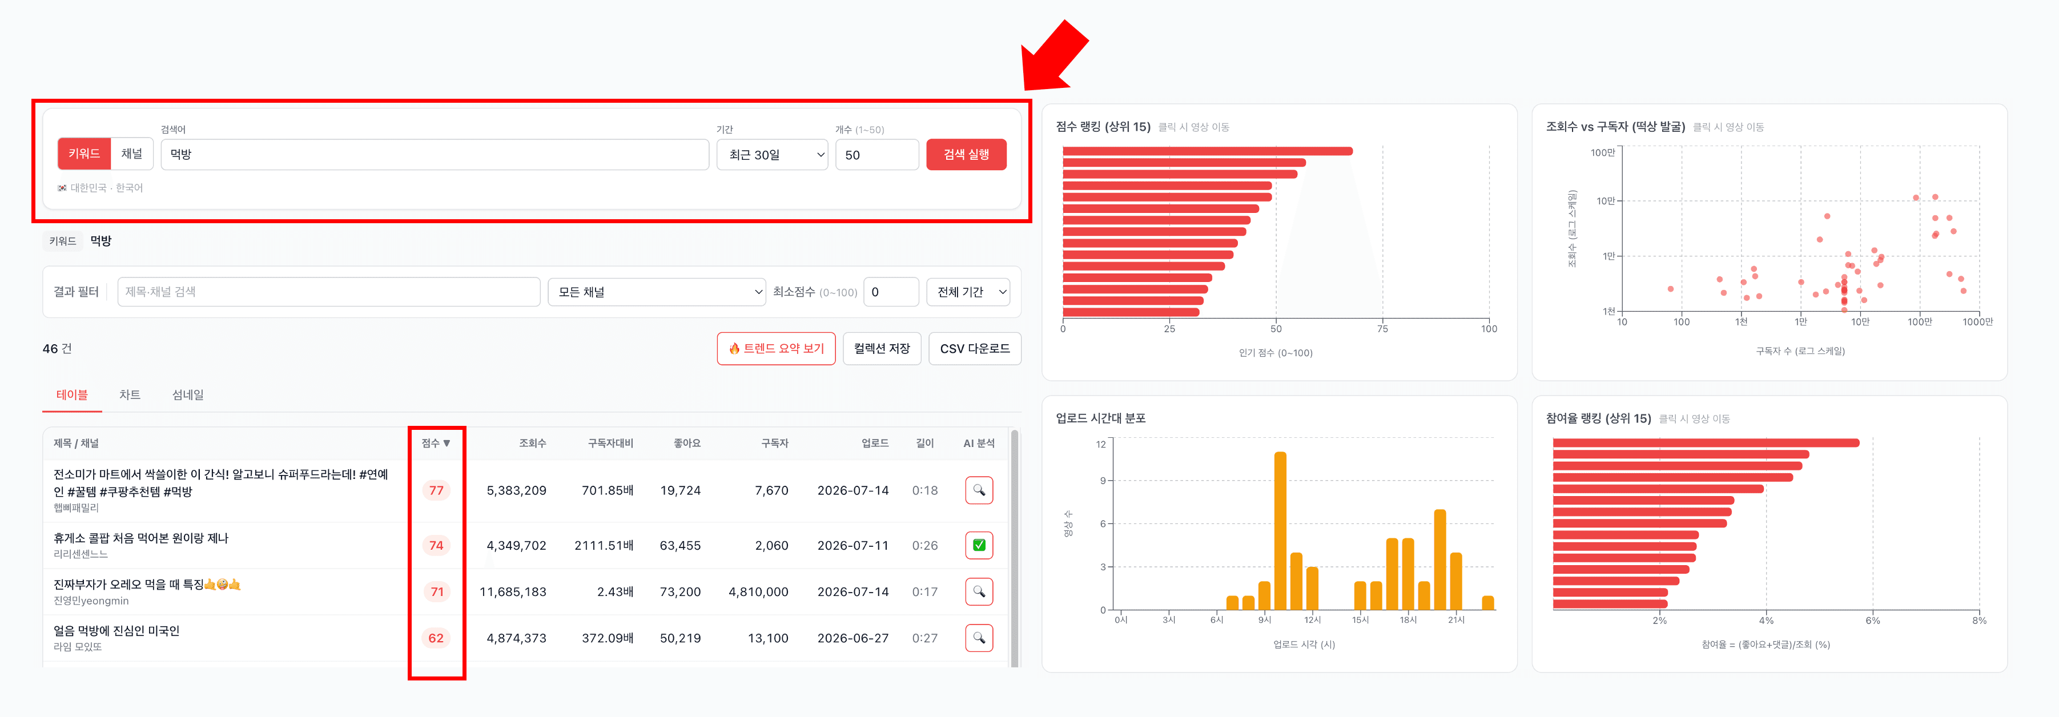This screenshot has width=2059, height=717.
Task: Switch search mode to 채널
Action: (131, 154)
